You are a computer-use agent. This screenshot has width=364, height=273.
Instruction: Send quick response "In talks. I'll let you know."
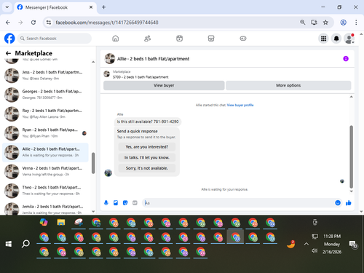click(x=147, y=157)
